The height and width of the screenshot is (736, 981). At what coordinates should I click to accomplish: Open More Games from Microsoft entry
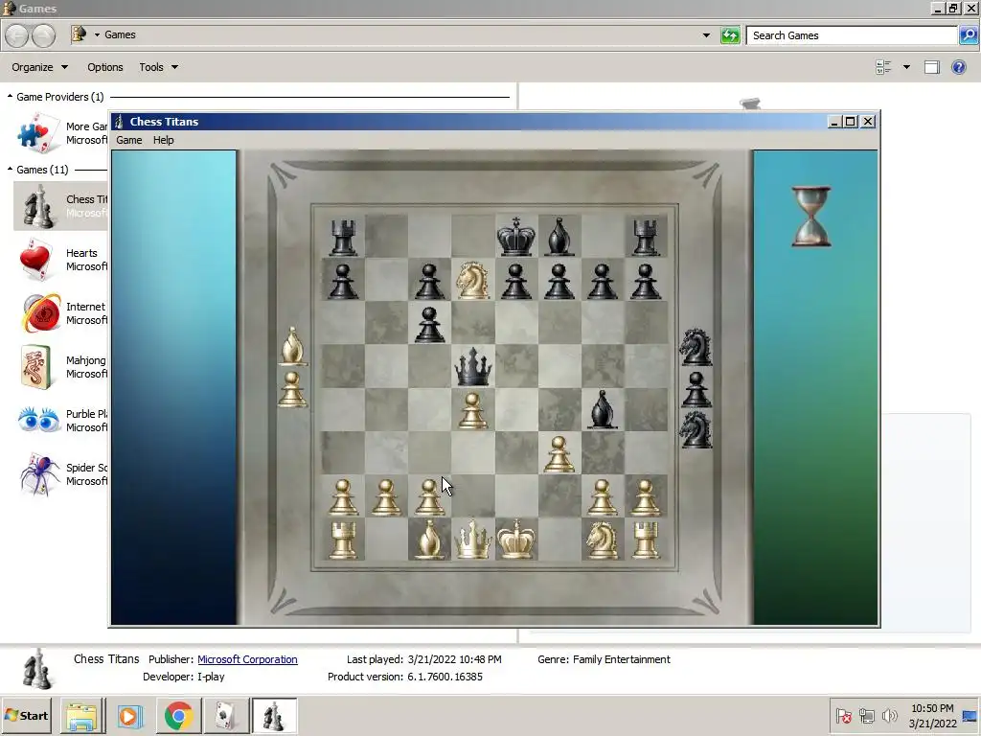(x=60, y=132)
